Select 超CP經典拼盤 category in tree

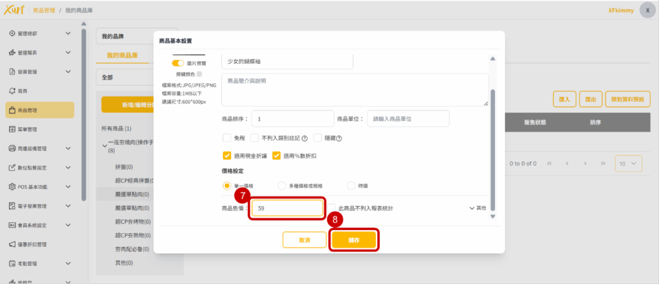133,181
